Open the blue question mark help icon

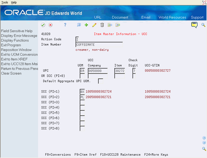tap(65, 25)
